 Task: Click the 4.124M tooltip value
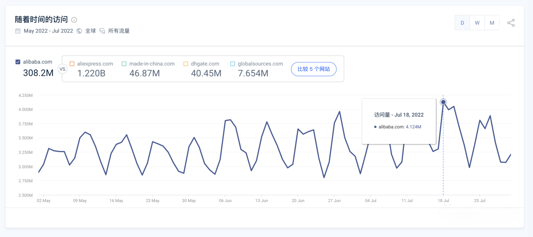tap(414, 126)
